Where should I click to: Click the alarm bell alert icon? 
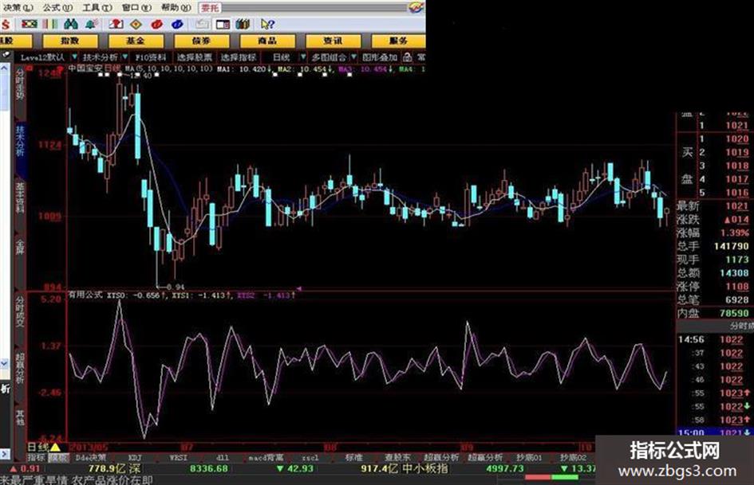tap(92, 24)
